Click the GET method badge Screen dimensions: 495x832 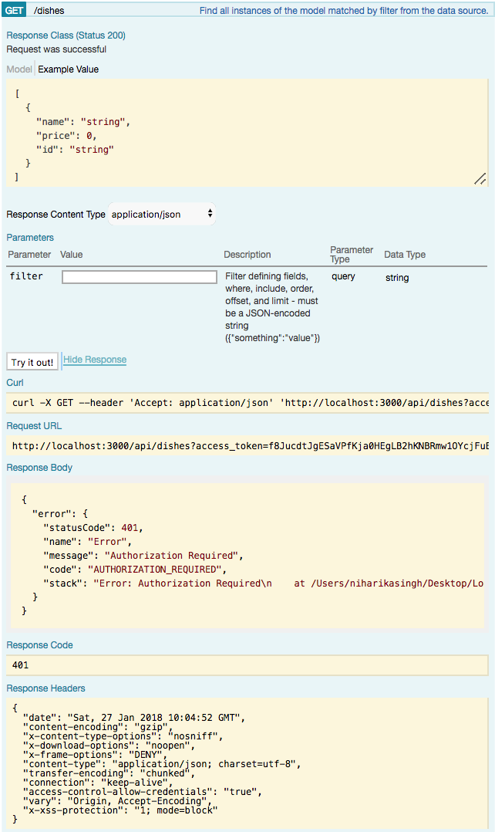tap(15, 12)
